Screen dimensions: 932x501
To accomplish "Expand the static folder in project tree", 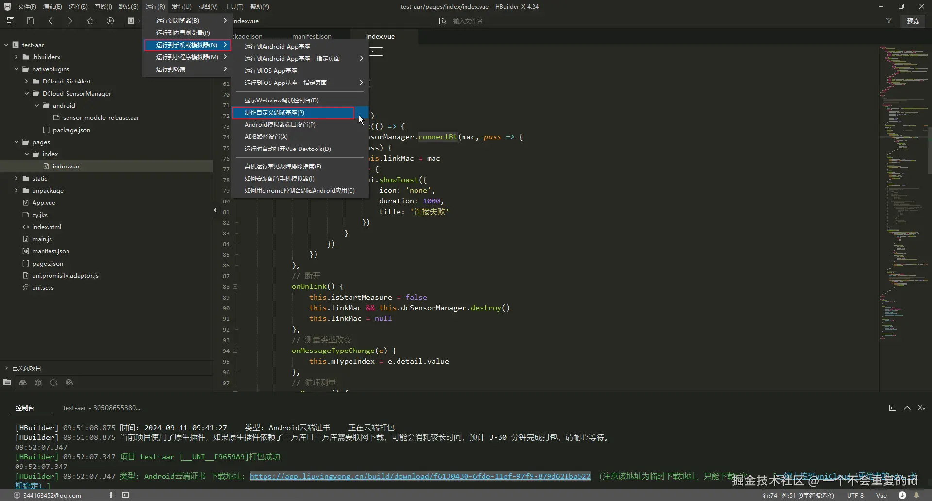I will tap(17, 179).
